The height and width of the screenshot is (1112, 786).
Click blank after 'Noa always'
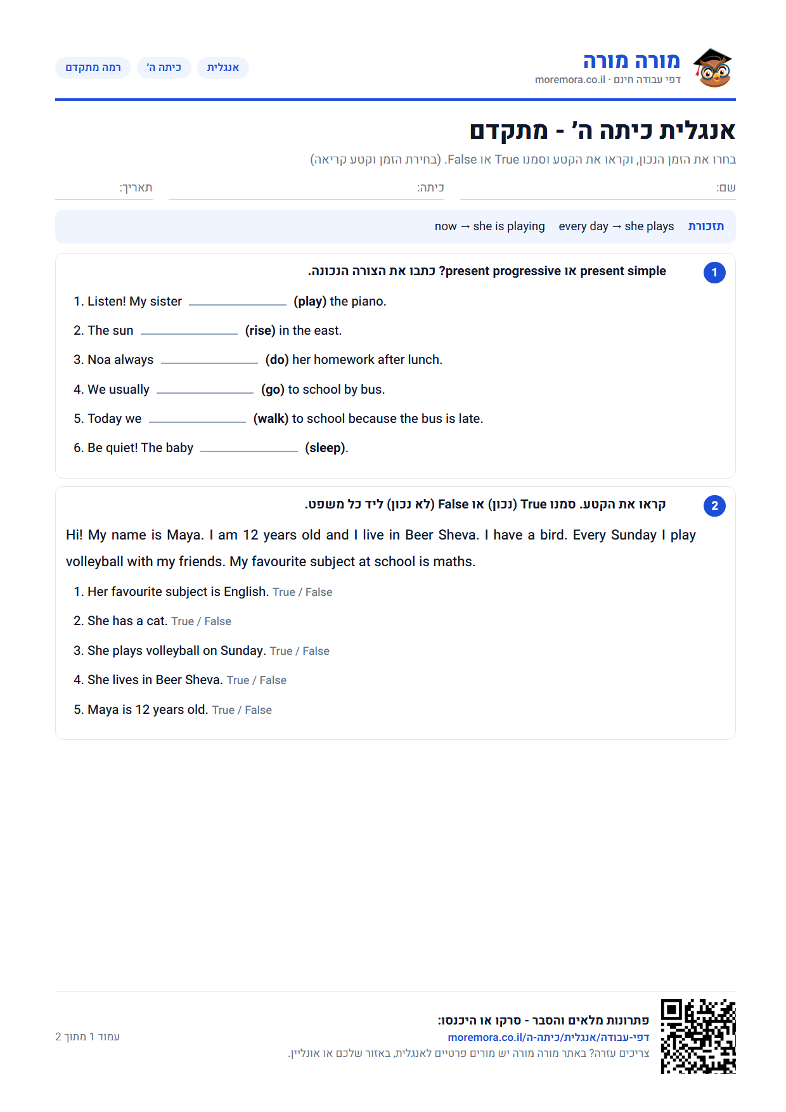click(209, 361)
